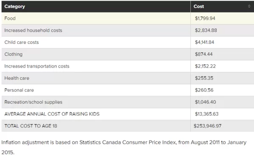Select the Category column header
The height and width of the screenshot is (160, 254).
pyautogui.click(x=96, y=6)
